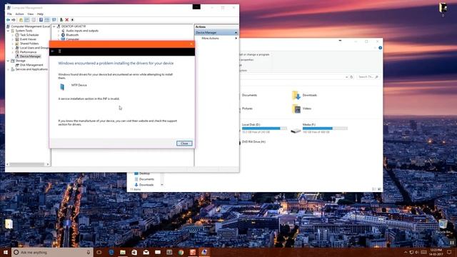Click the Windows Start button
457x257 pixels.
coord(6,252)
